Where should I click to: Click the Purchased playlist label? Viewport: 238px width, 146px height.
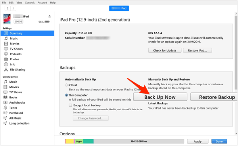click(x=16, y=113)
